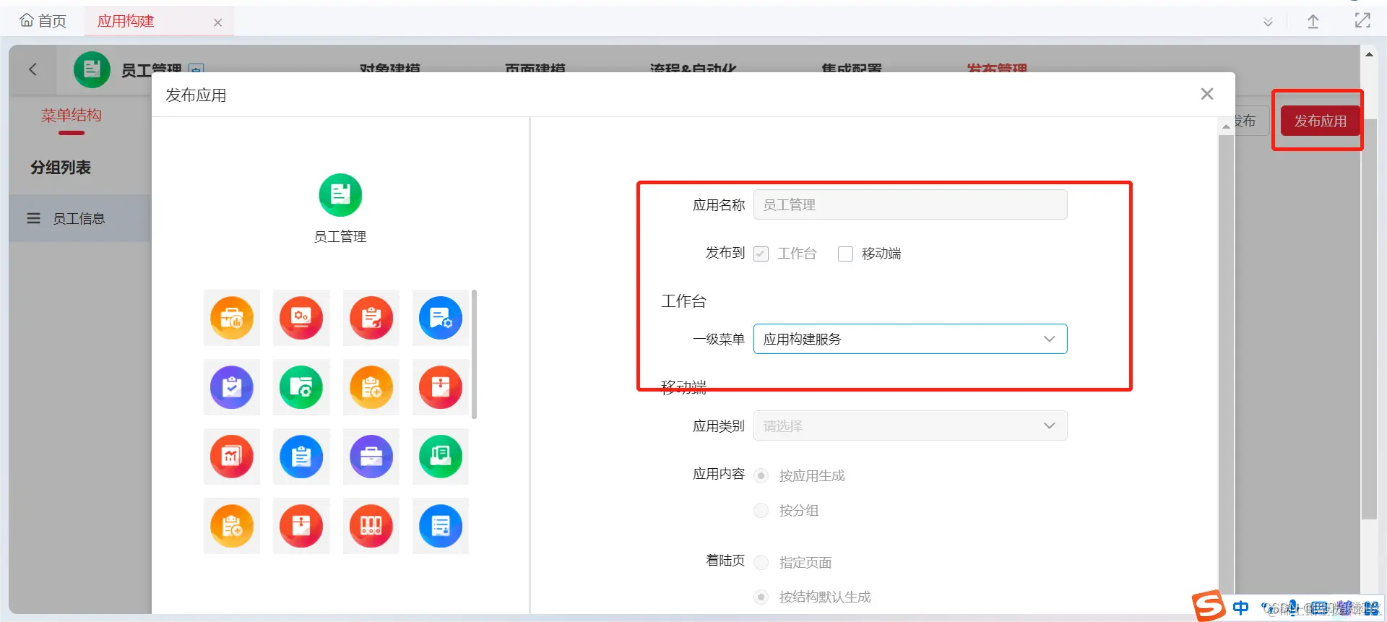Select the 按应用生成 radio button
The width and height of the screenshot is (1387, 622).
click(x=761, y=475)
